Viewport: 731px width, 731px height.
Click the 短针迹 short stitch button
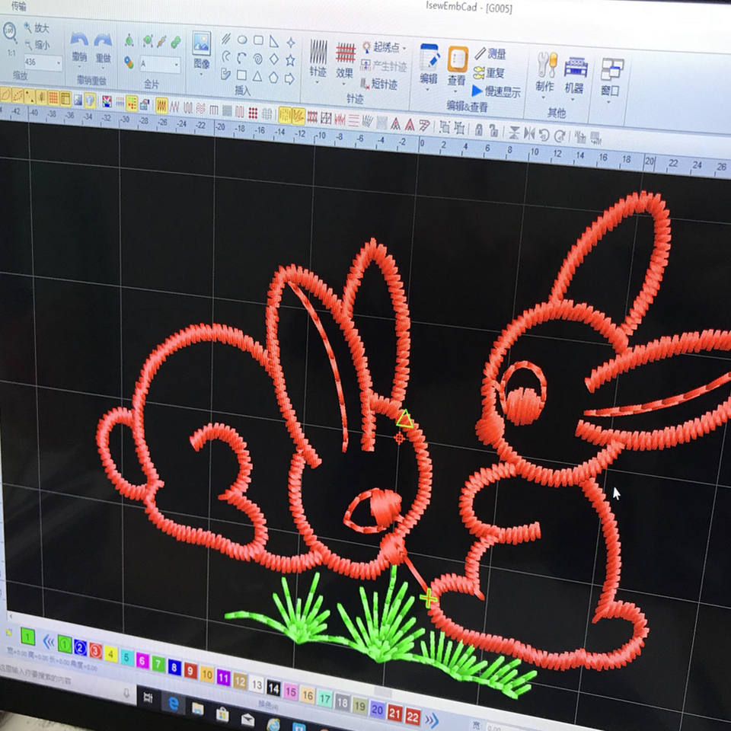point(379,84)
